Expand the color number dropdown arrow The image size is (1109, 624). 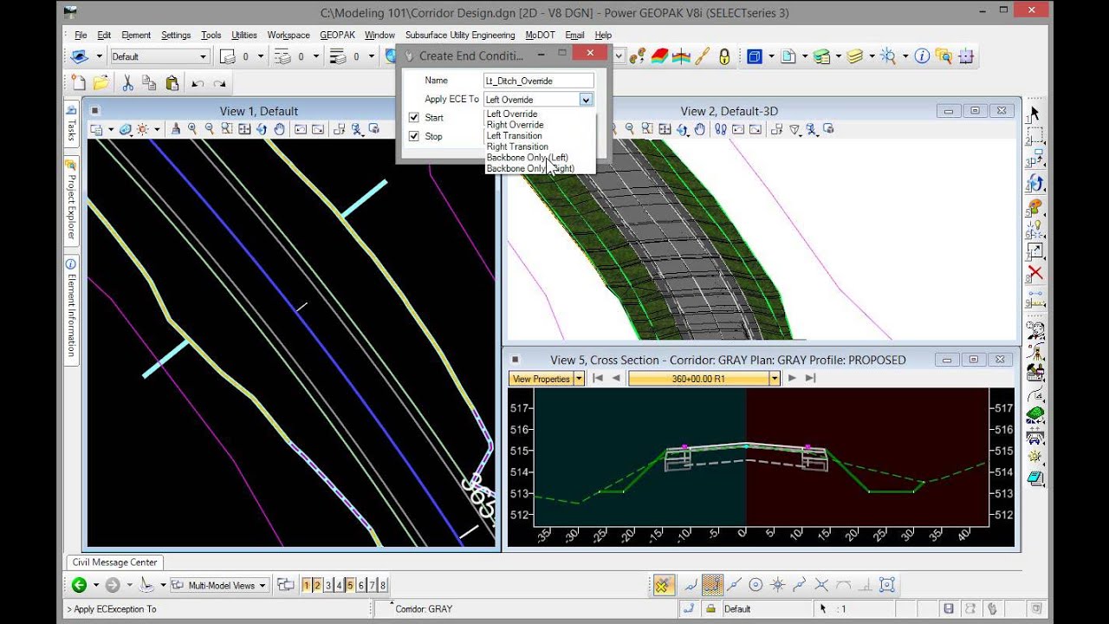click(261, 56)
